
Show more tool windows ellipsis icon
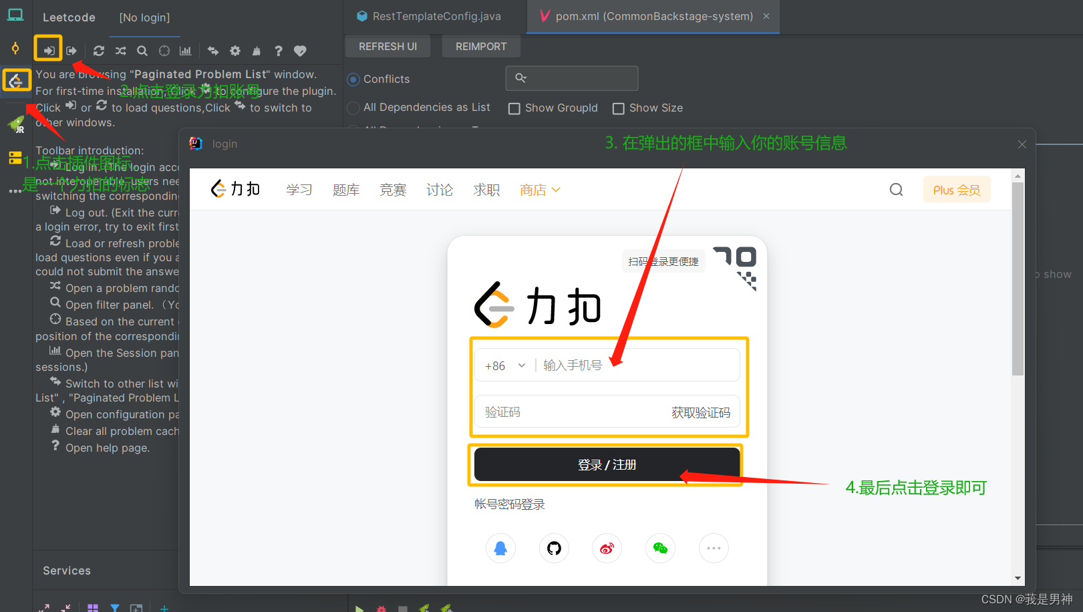click(15, 191)
